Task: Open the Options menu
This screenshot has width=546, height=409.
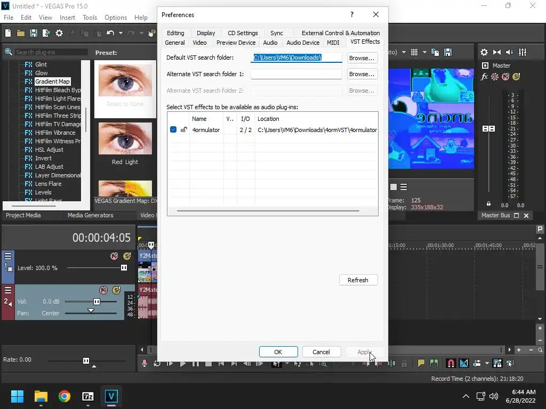Action: [x=116, y=18]
